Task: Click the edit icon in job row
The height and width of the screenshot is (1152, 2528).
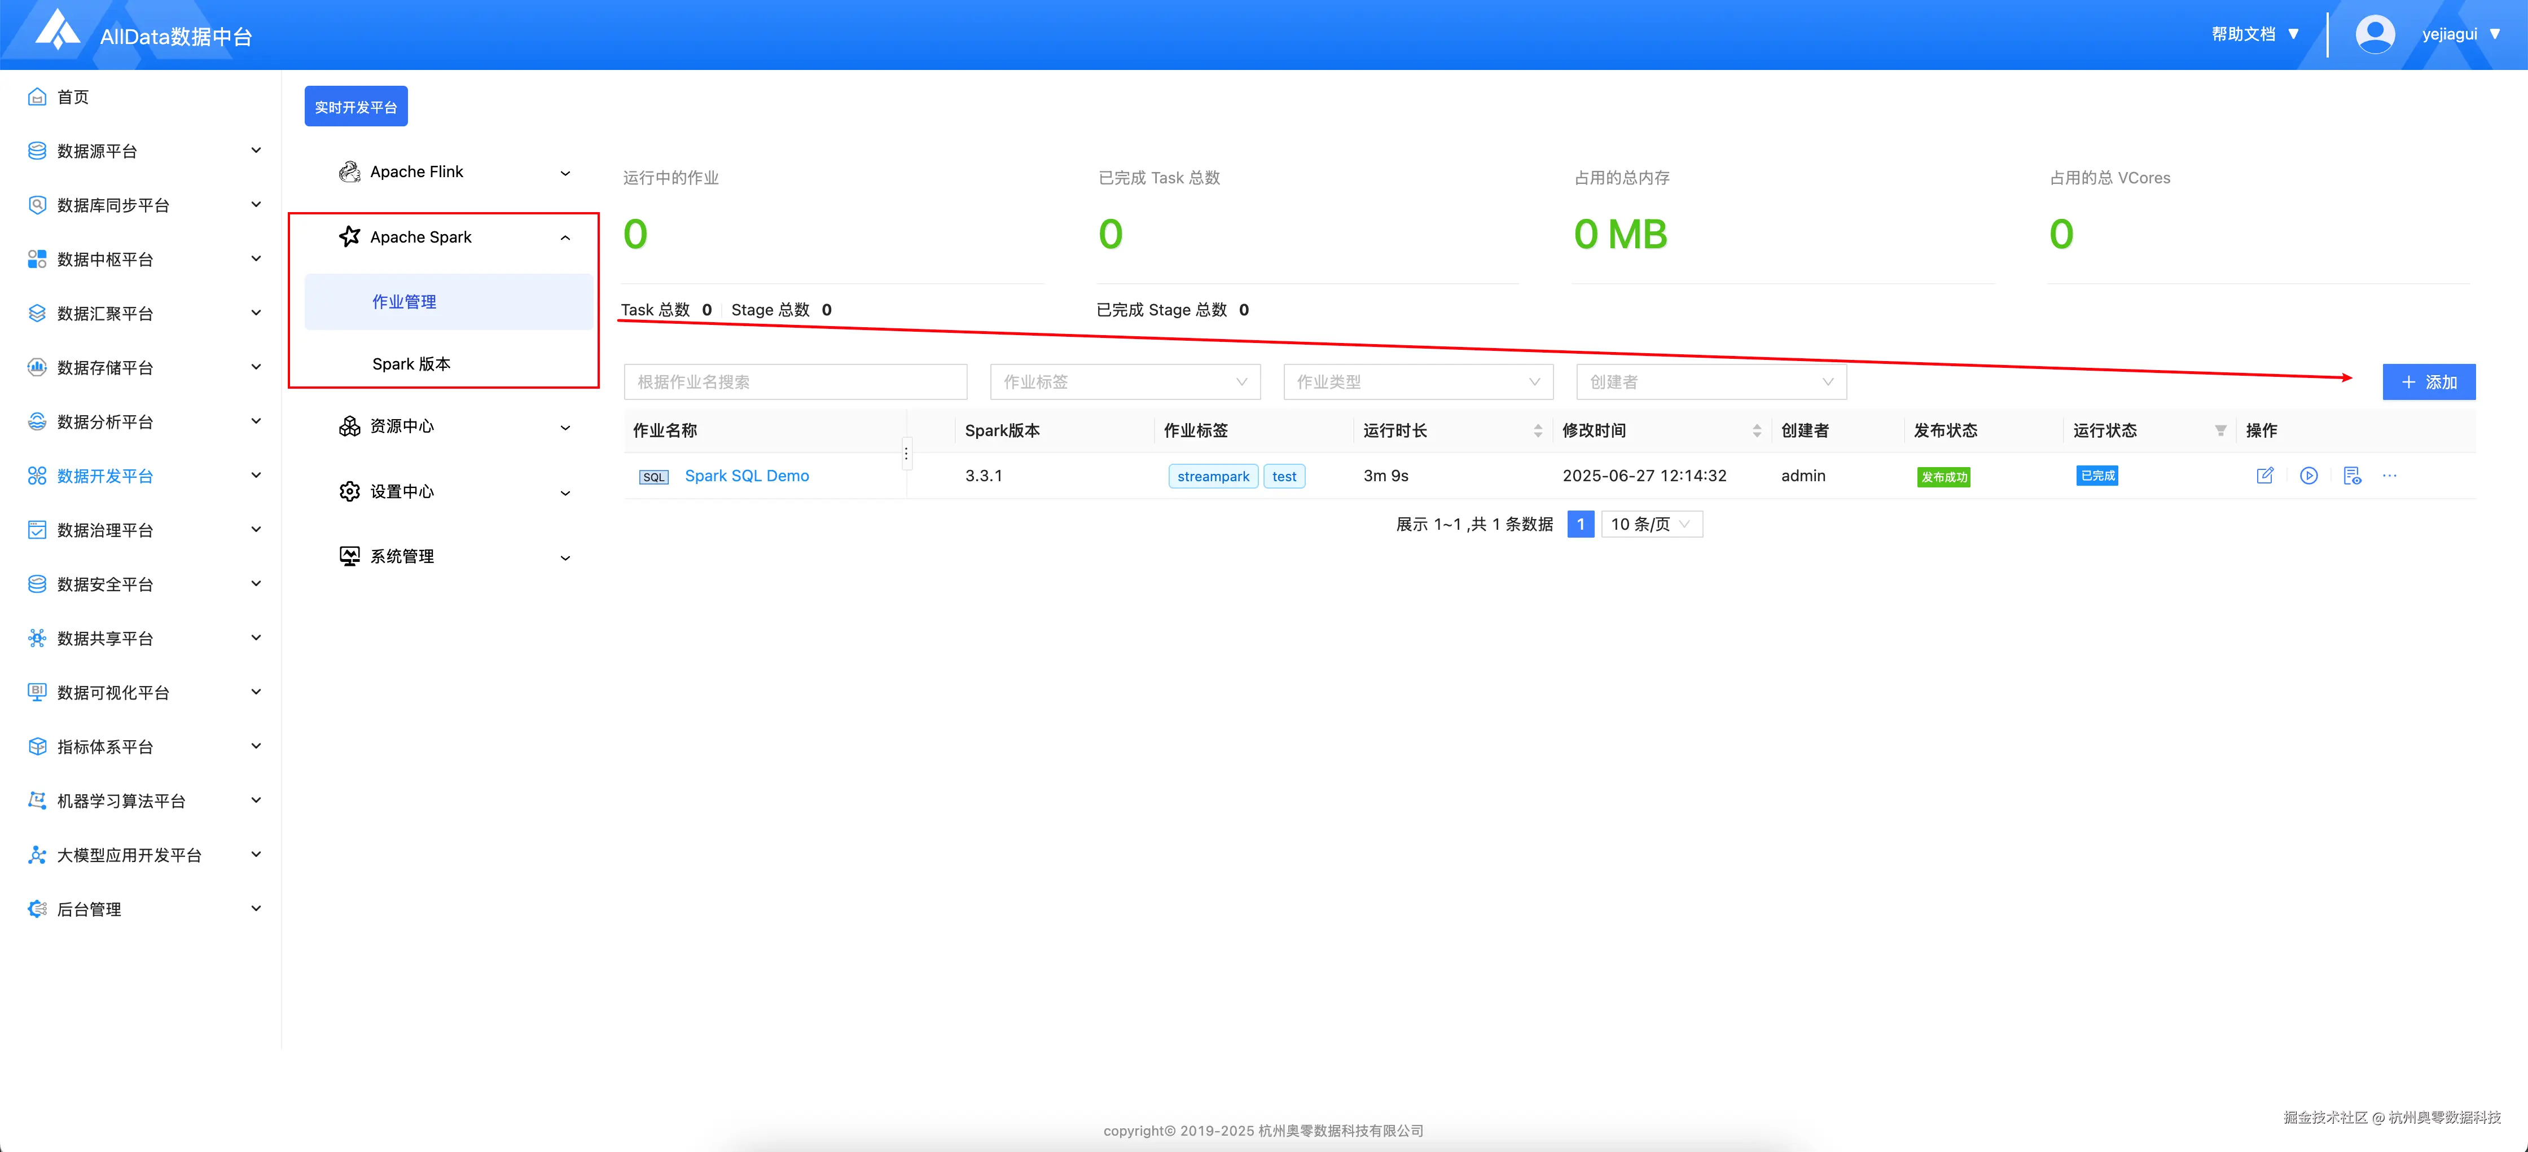Action: pyautogui.click(x=2265, y=476)
